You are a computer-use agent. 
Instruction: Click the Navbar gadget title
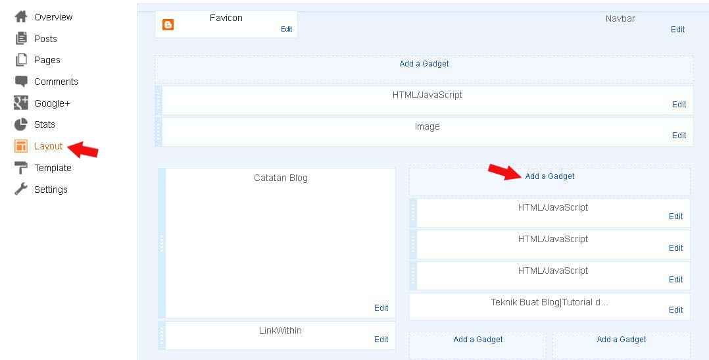[x=620, y=18]
